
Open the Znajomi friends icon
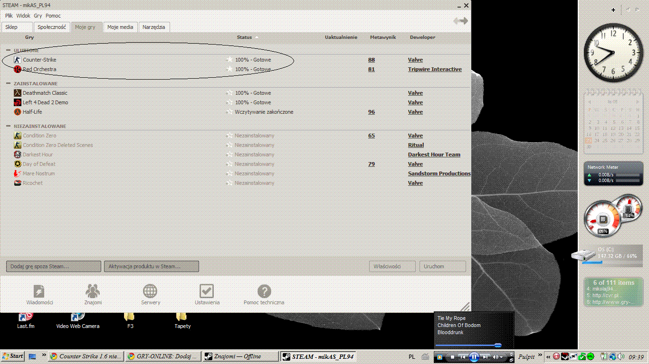(x=93, y=291)
